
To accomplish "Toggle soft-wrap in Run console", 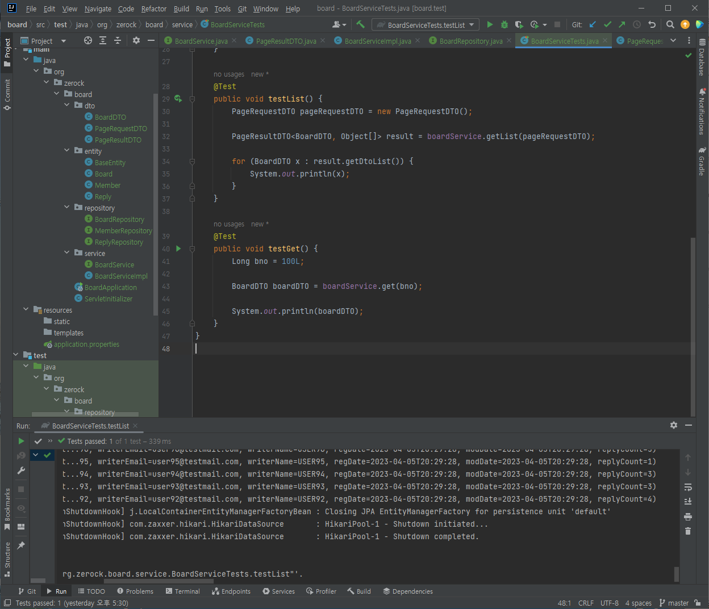I will pyautogui.click(x=688, y=487).
